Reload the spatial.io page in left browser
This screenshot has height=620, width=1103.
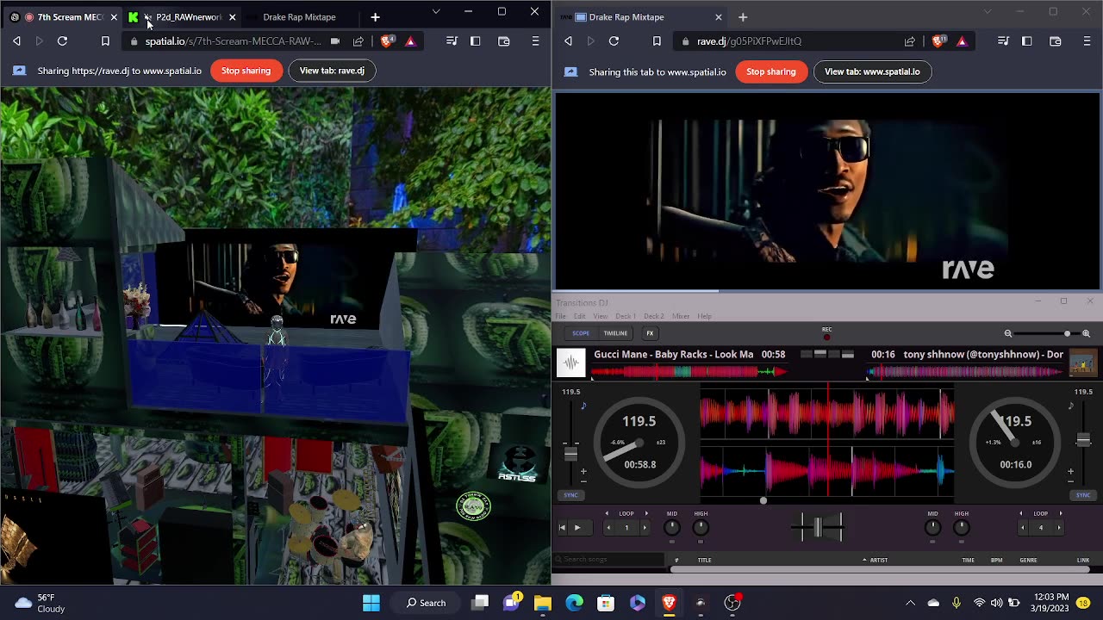point(62,40)
